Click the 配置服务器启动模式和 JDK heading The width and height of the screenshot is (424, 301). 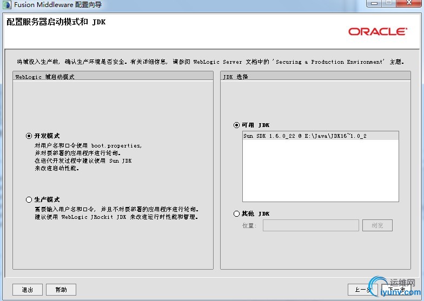tap(56, 22)
